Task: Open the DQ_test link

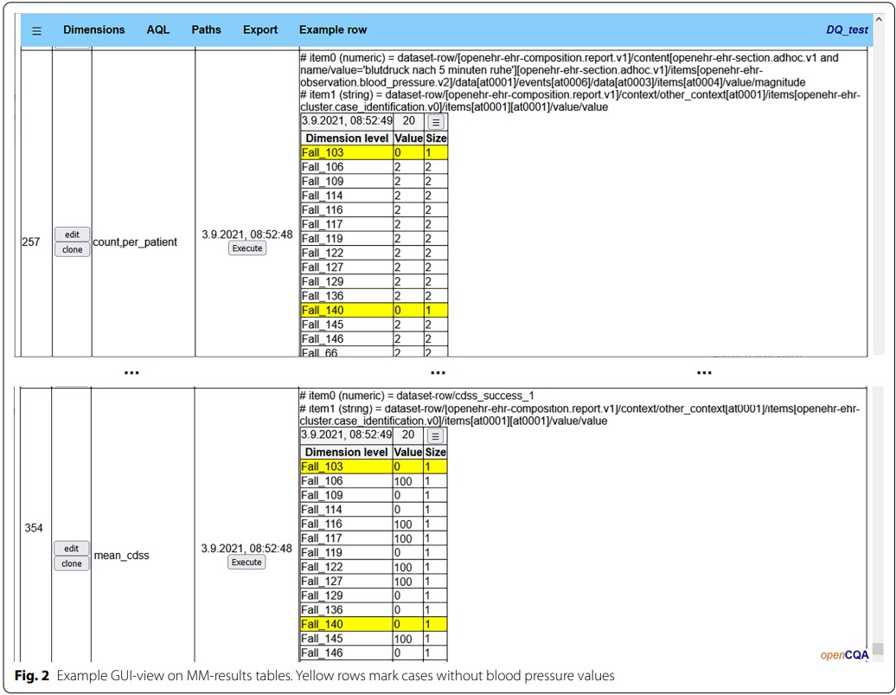Action: coord(847,29)
